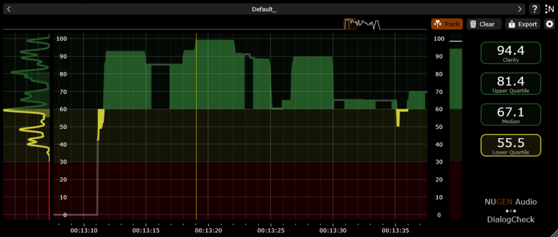Click the orange selection region on the overview strip
Image resolution: width=558 pixels, height=237 pixels.
[350, 24]
